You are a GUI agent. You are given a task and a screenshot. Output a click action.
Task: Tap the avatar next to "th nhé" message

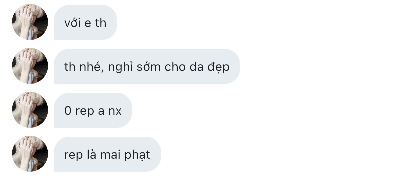click(x=30, y=66)
